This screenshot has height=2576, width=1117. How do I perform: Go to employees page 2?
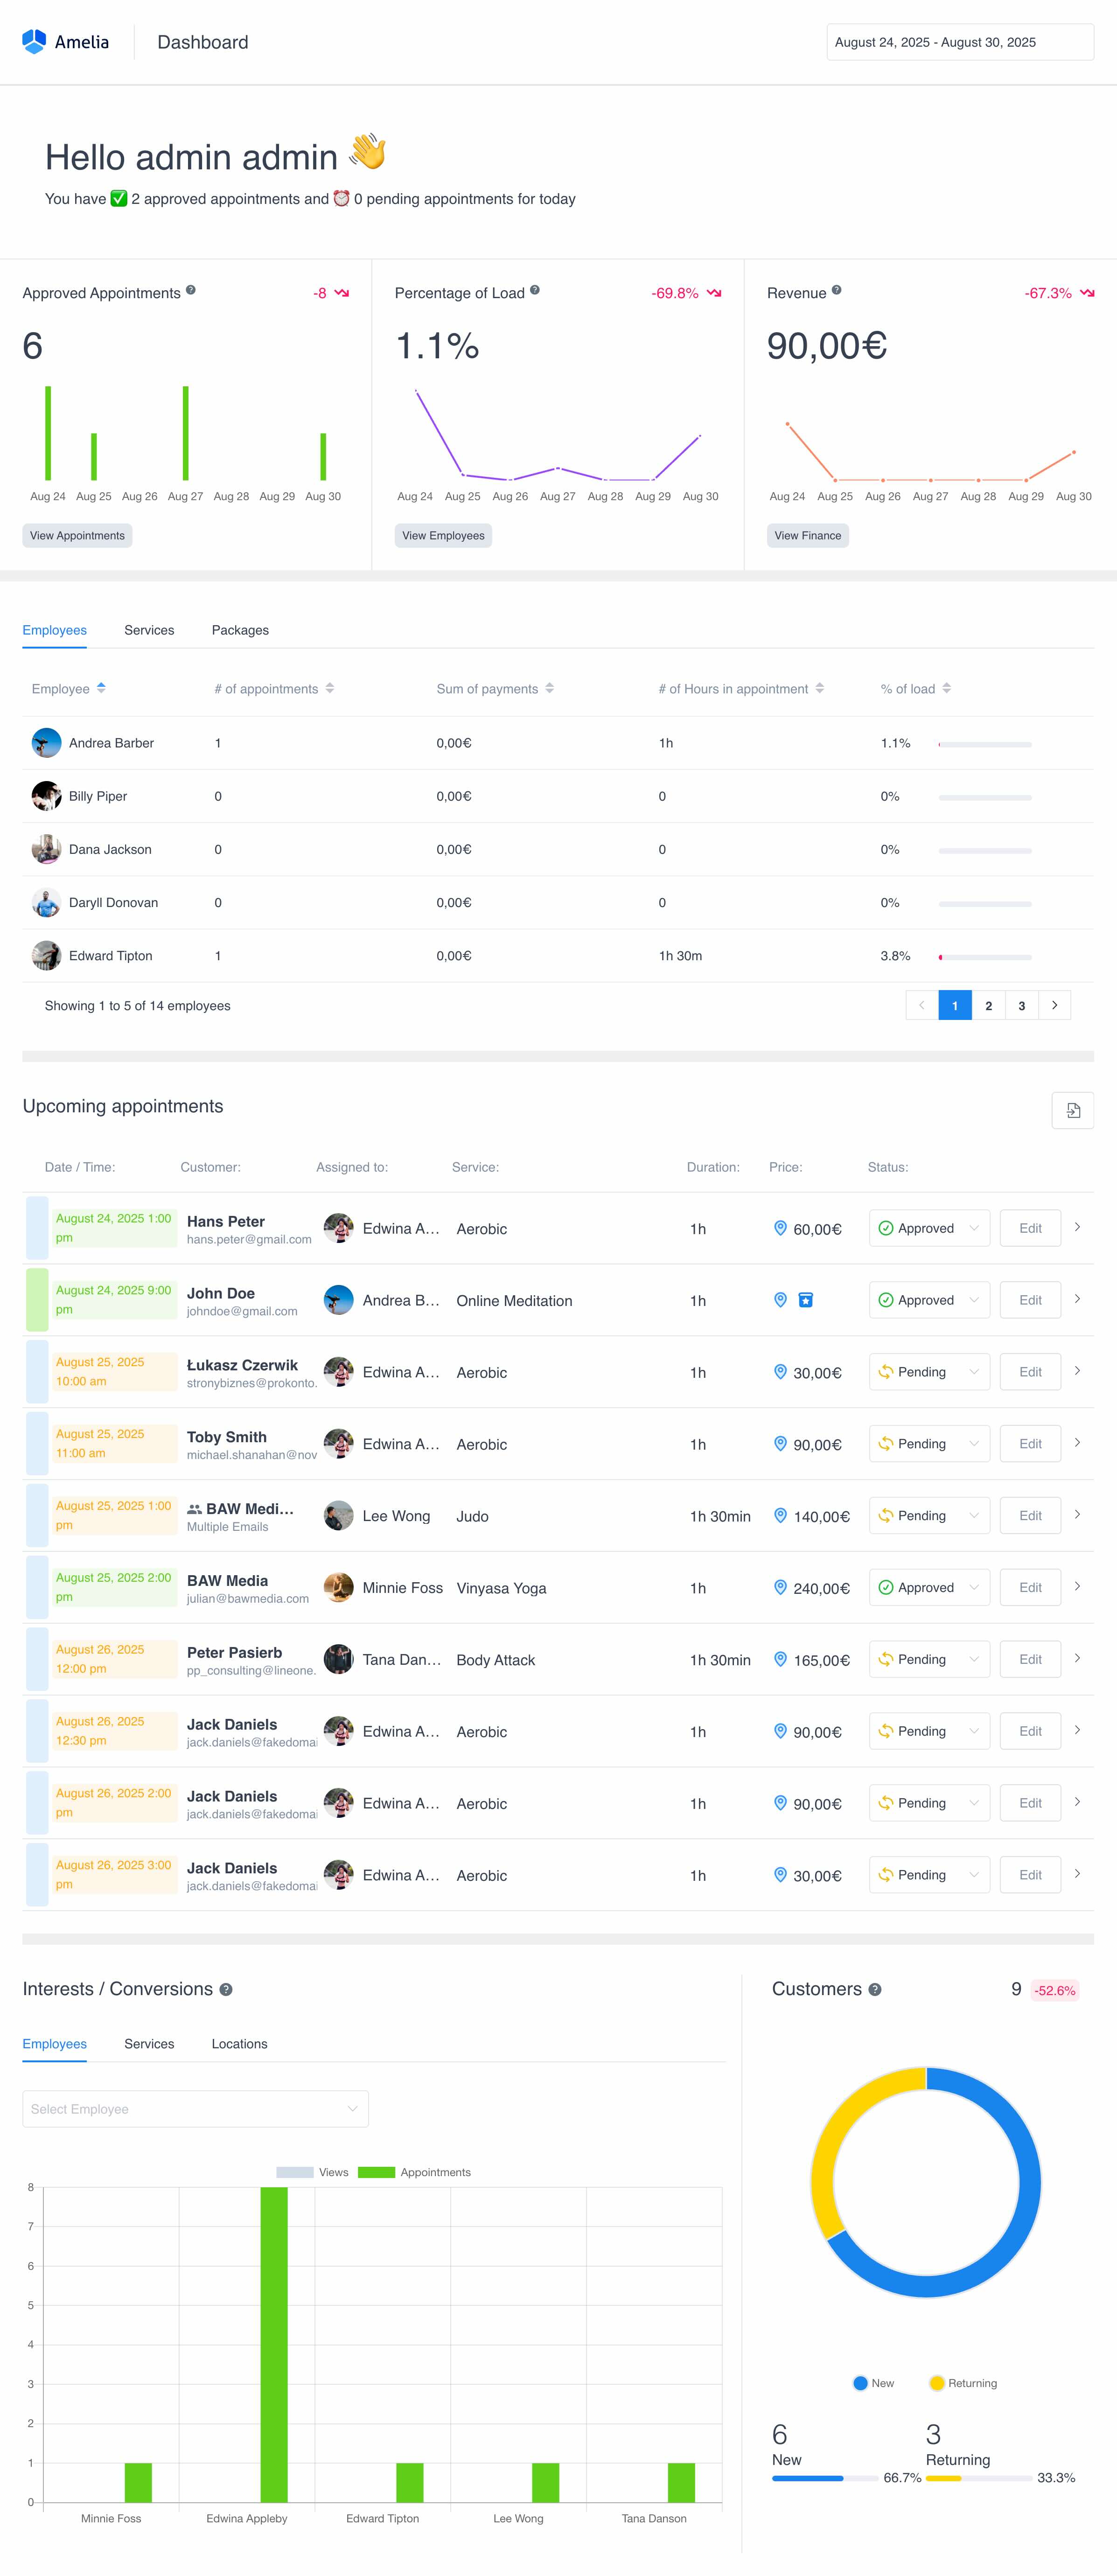click(x=989, y=1005)
